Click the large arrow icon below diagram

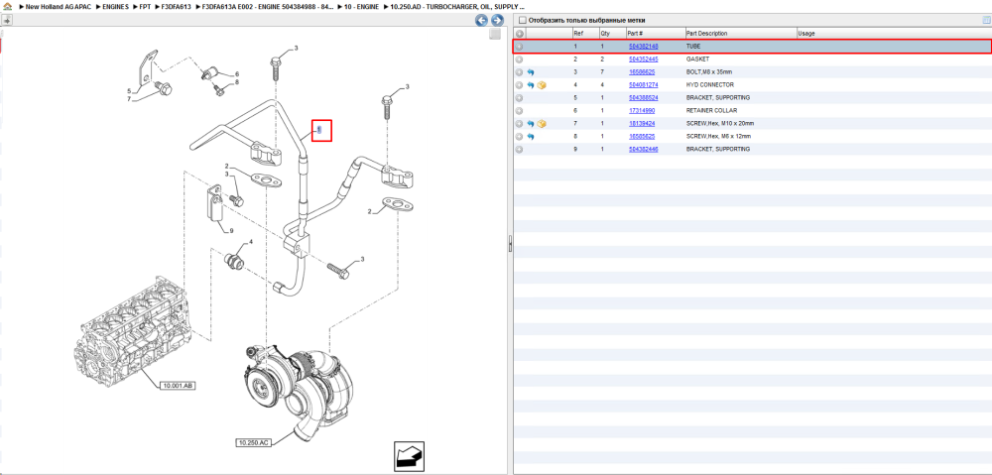(410, 456)
